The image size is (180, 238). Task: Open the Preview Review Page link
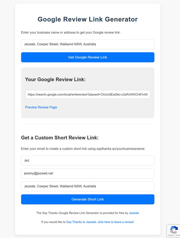click(x=41, y=107)
